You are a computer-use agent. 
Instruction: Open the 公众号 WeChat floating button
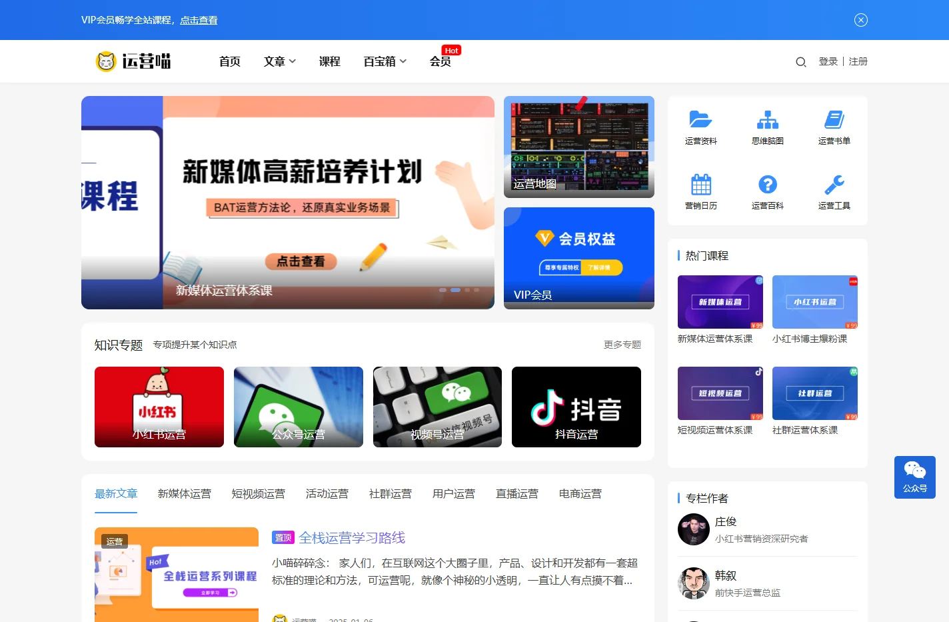tap(915, 477)
